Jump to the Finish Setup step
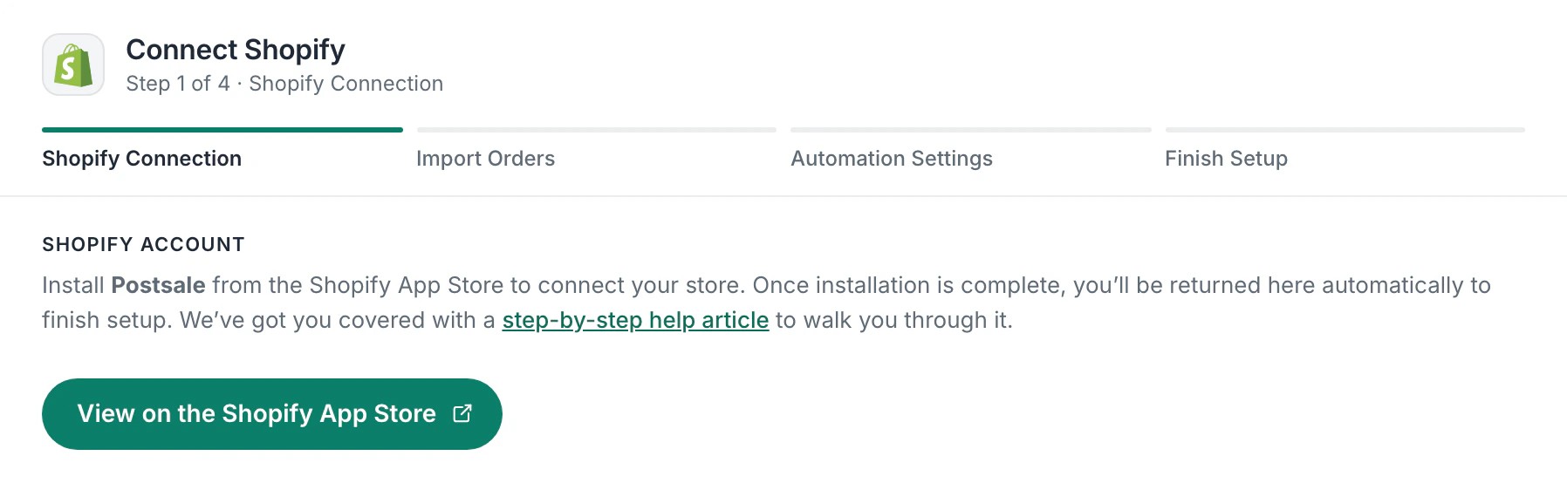The width and height of the screenshot is (1567, 483). pos(1226,159)
